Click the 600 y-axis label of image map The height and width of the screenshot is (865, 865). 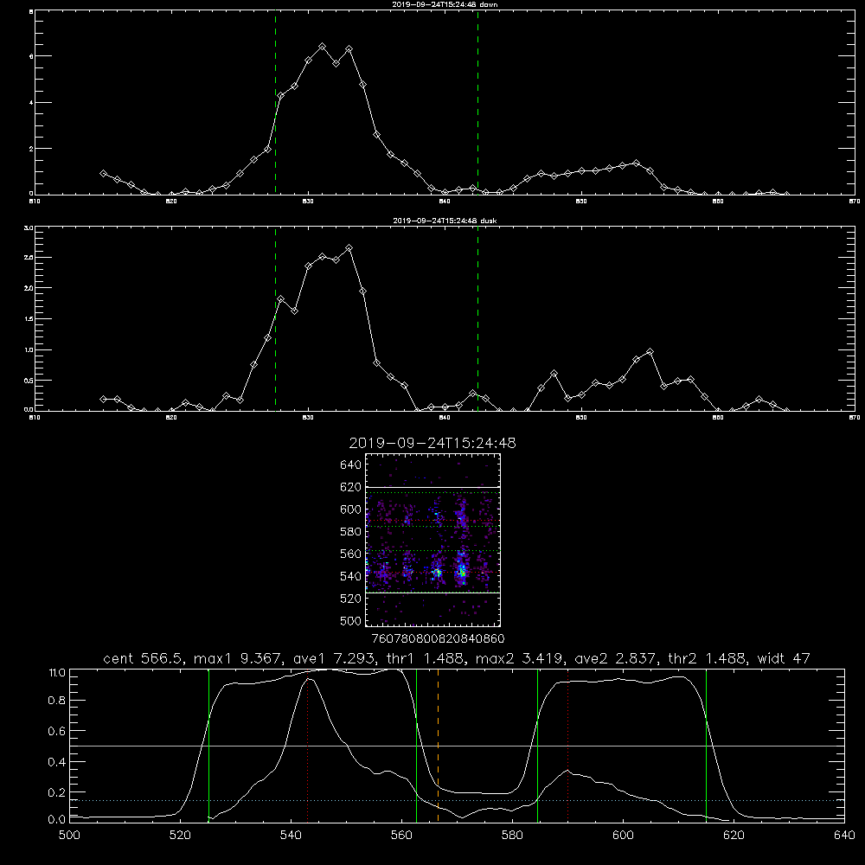tap(350, 509)
